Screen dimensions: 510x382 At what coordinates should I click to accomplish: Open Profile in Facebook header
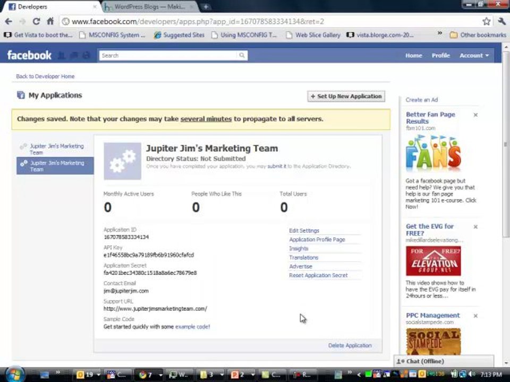coord(441,56)
